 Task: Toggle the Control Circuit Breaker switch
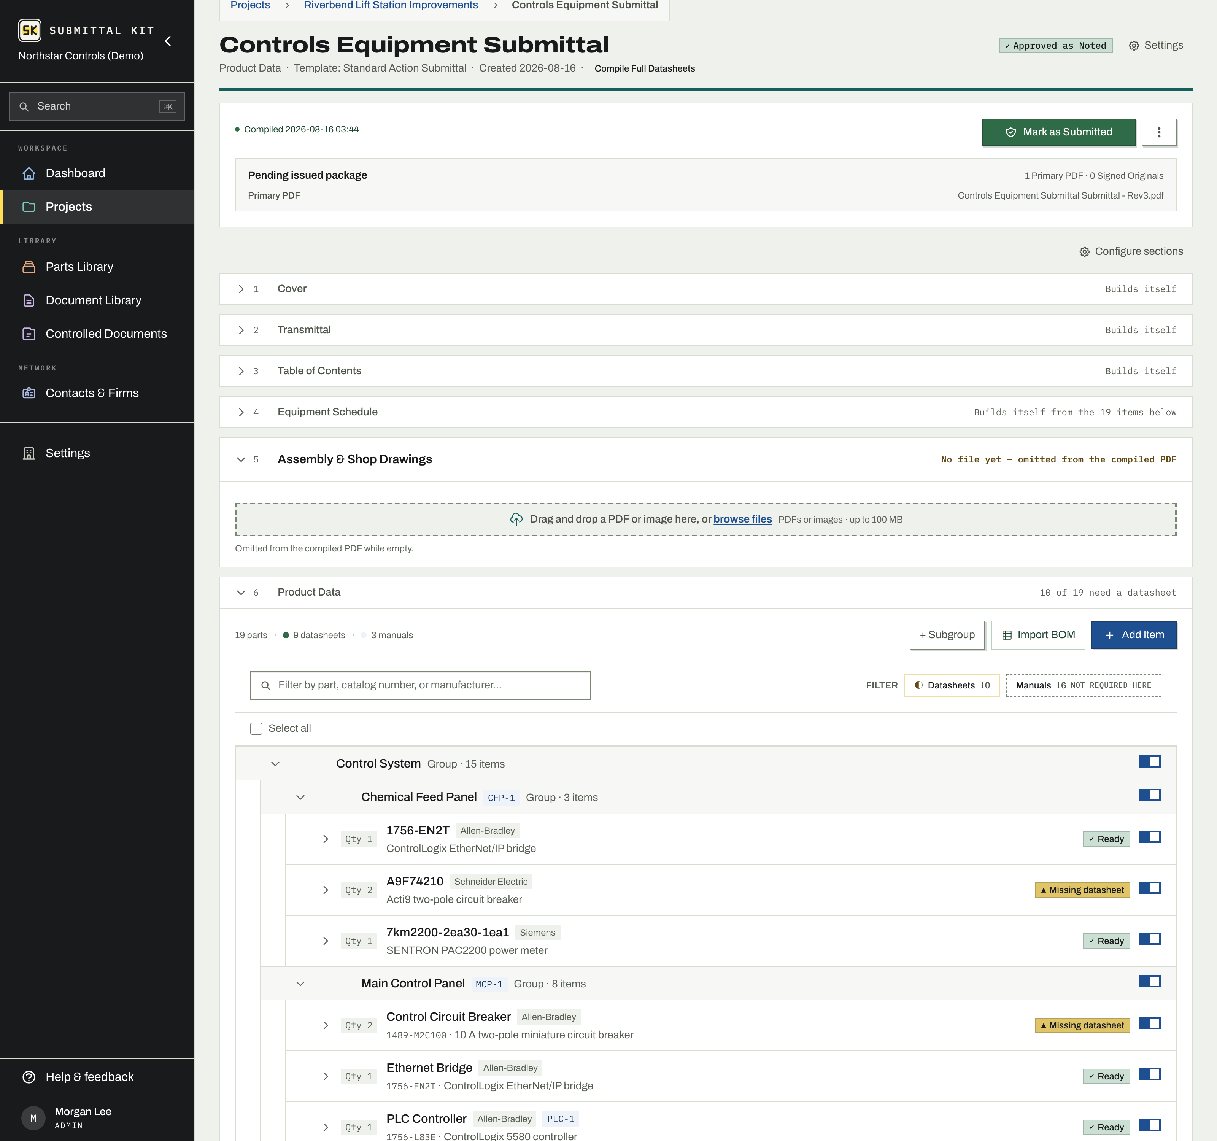(x=1150, y=1023)
